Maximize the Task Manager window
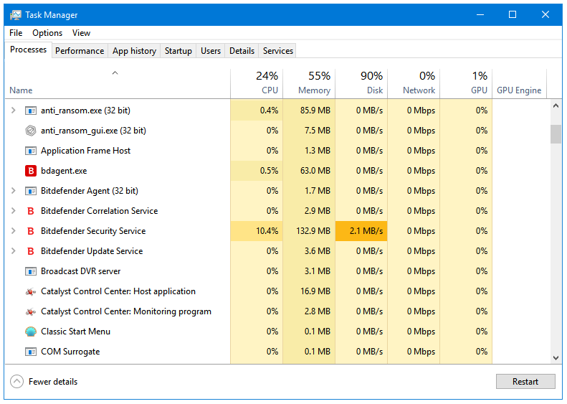The height and width of the screenshot is (404, 567). click(x=513, y=15)
